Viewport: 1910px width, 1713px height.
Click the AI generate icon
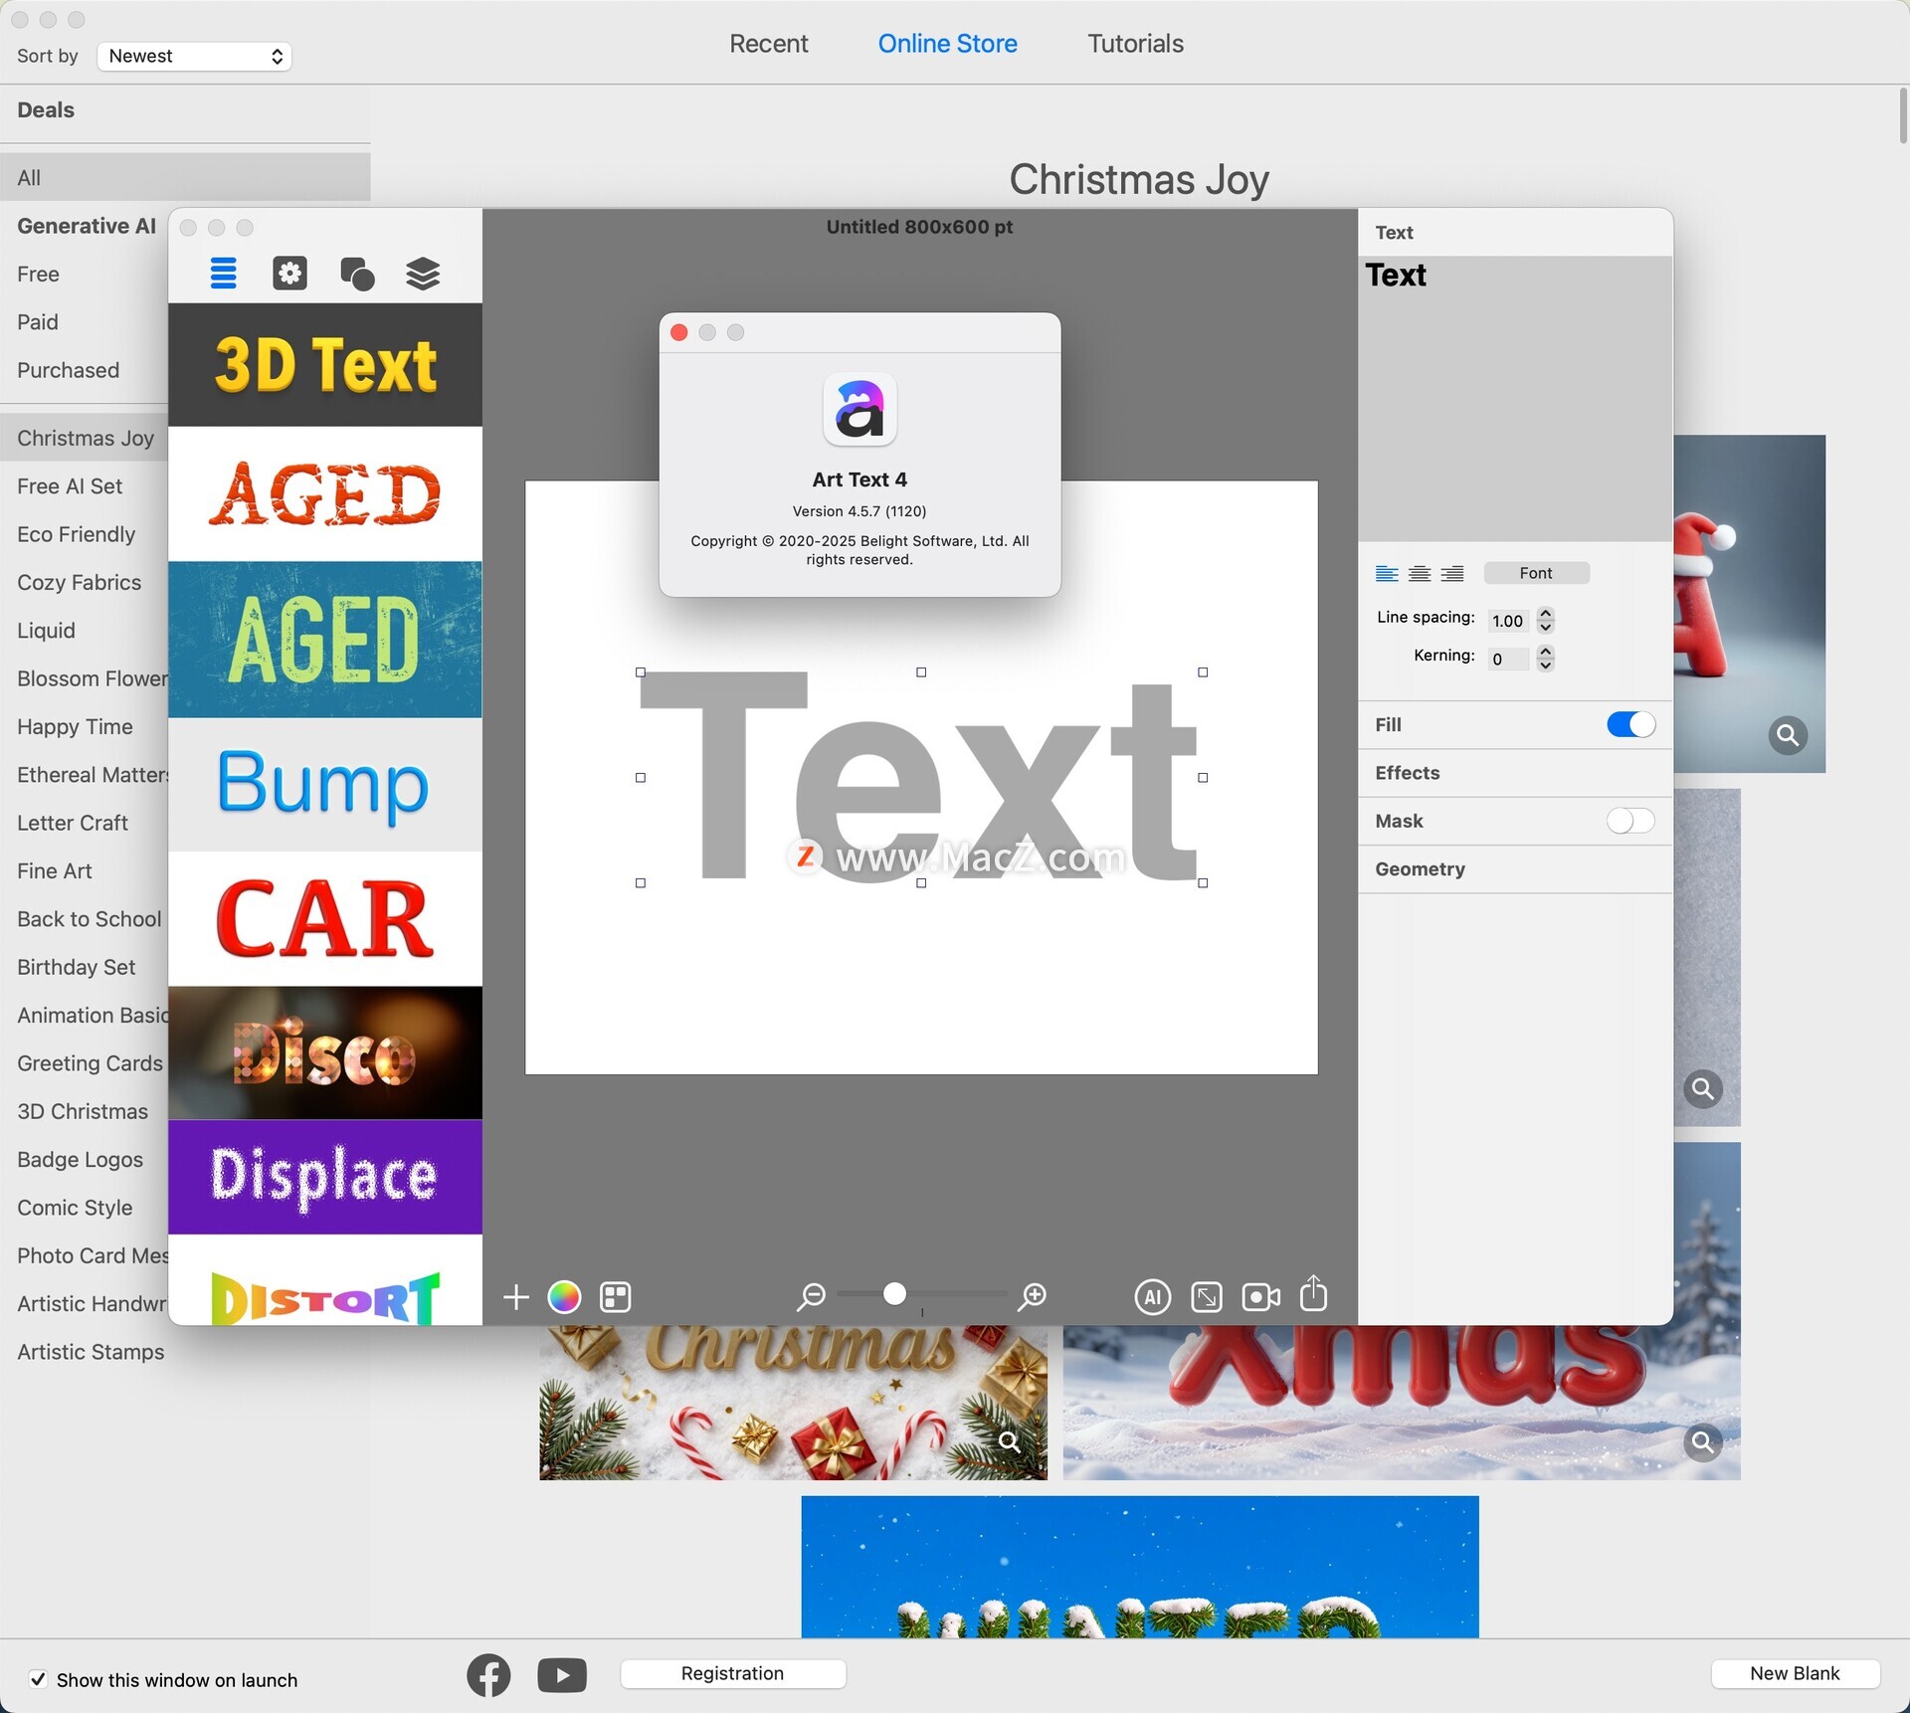pos(1152,1297)
